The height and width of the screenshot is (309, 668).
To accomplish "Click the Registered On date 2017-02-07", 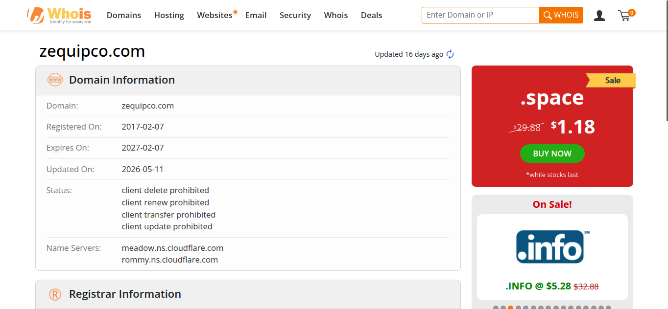I will point(143,127).
